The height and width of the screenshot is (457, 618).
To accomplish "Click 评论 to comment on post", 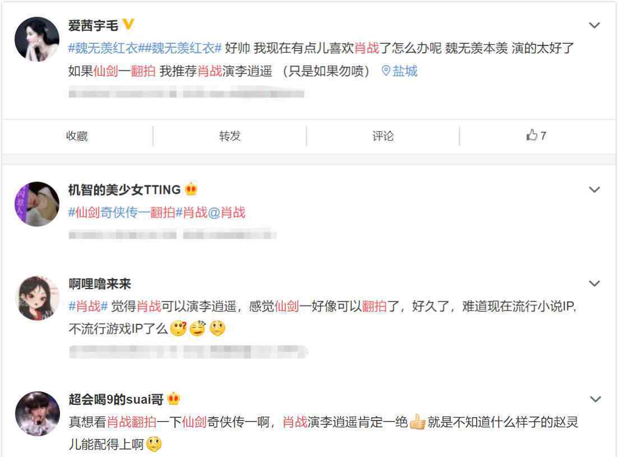I will point(383,136).
